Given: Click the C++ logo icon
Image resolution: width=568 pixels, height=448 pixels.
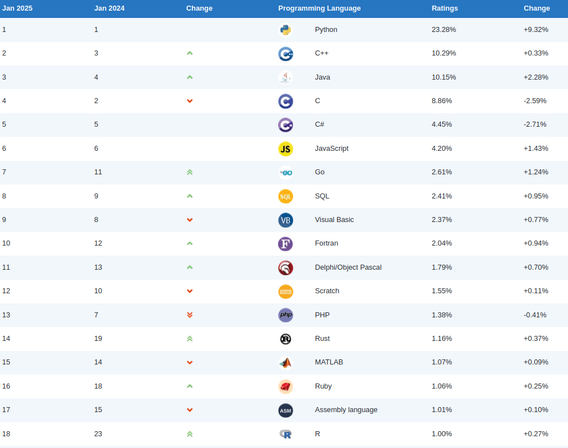Looking at the screenshot, I should (285, 54).
